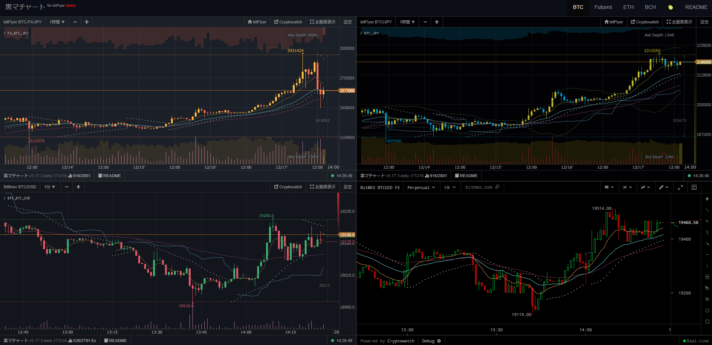Open Cryptowatch from the BTC-FX/JPY panel toolbar
The width and height of the screenshot is (712, 345).
[x=288, y=22]
